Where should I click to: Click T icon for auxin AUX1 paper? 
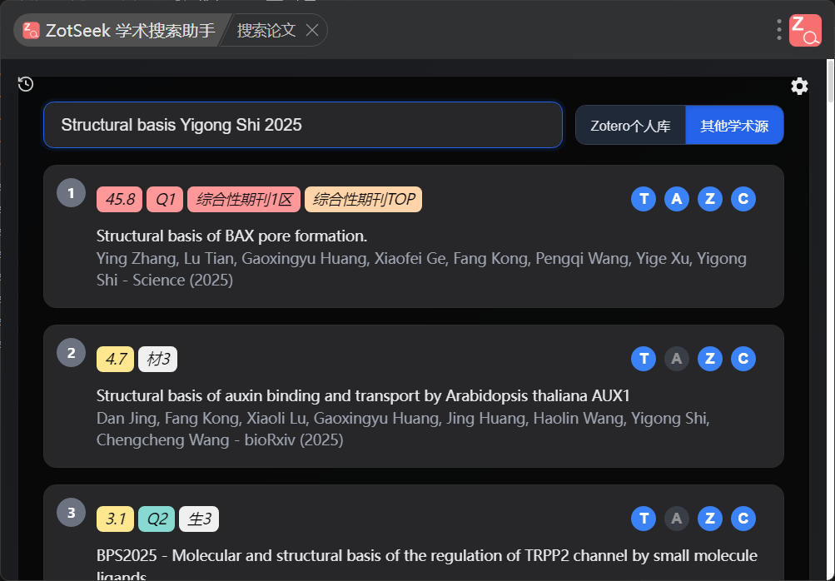pyautogui.click(x=644, y=359)
